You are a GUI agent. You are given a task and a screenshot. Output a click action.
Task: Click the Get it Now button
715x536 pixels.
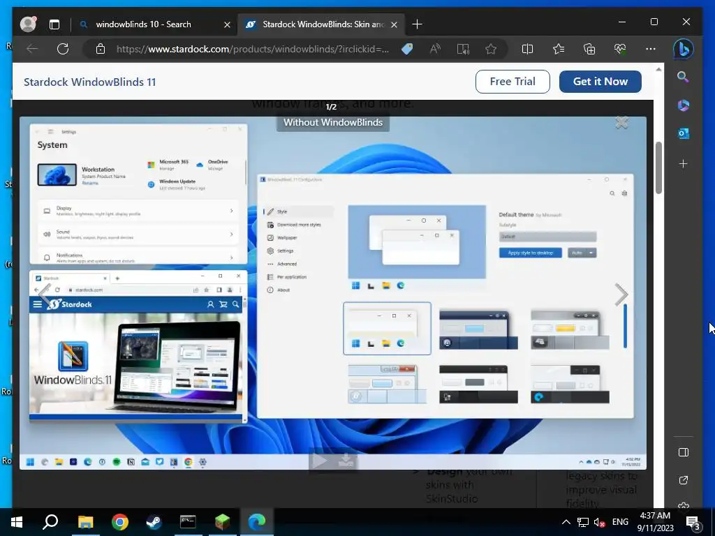(x=600, y=82)
